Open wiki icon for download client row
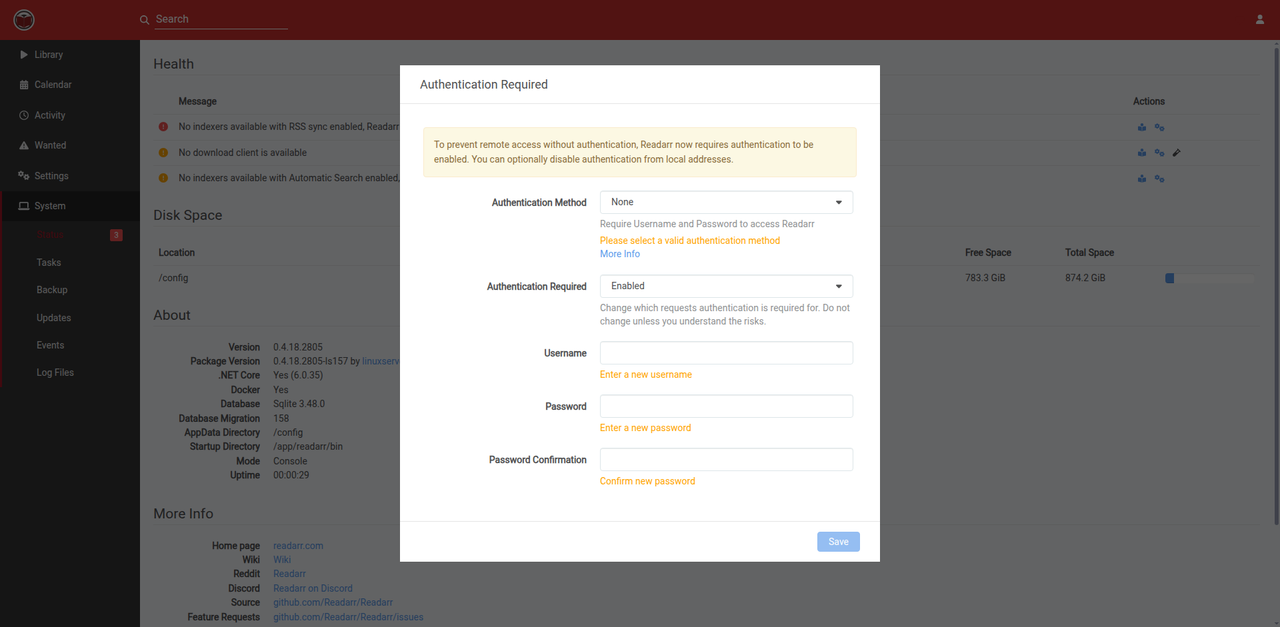The image size is (1280, 627). click(x=1142, y=153)
